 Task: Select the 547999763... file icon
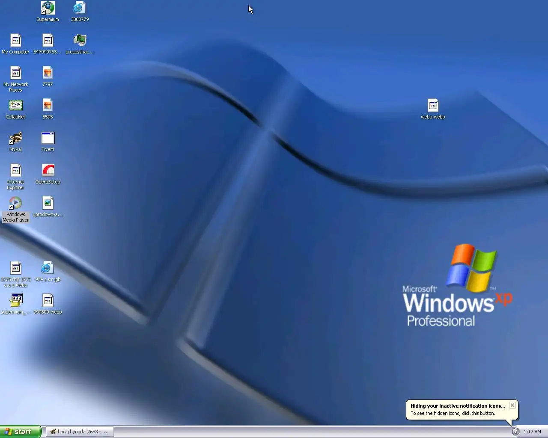click(48, 44)
